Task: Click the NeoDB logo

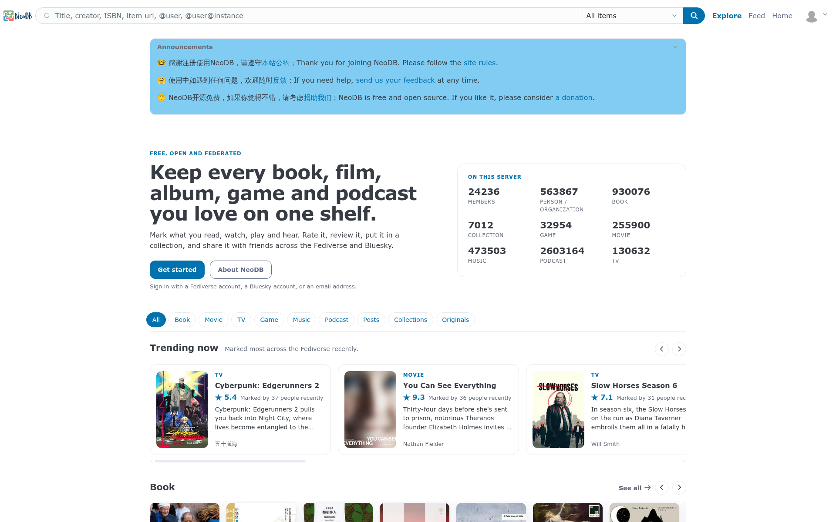Action: 17,16
